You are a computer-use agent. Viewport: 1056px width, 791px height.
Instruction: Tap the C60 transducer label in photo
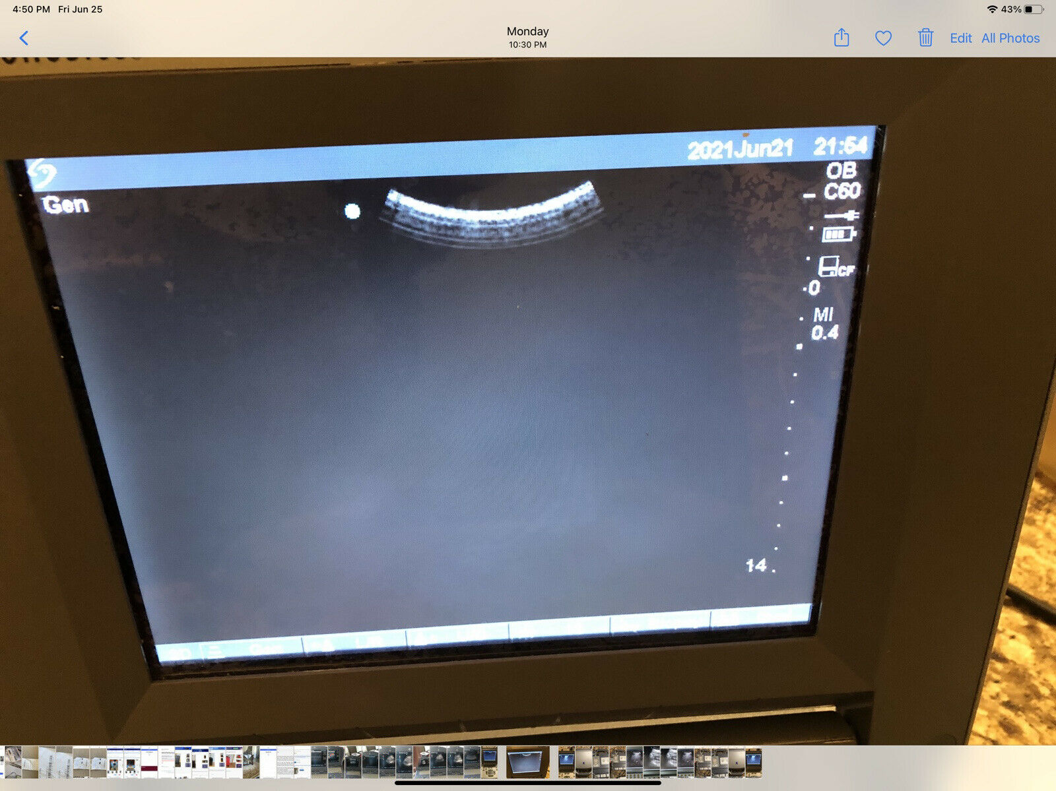[x=841, y=191]
